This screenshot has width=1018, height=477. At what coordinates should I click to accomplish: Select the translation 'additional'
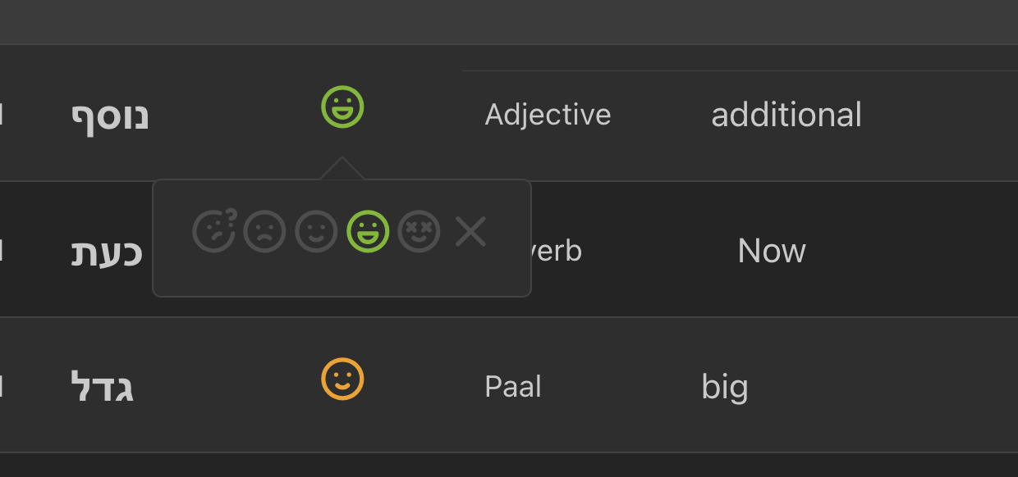coord(786,115)
